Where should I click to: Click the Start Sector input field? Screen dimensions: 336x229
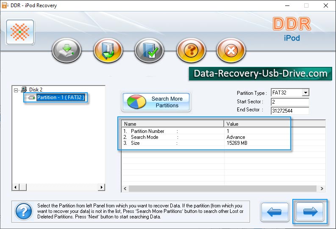[x=290, y=102]
